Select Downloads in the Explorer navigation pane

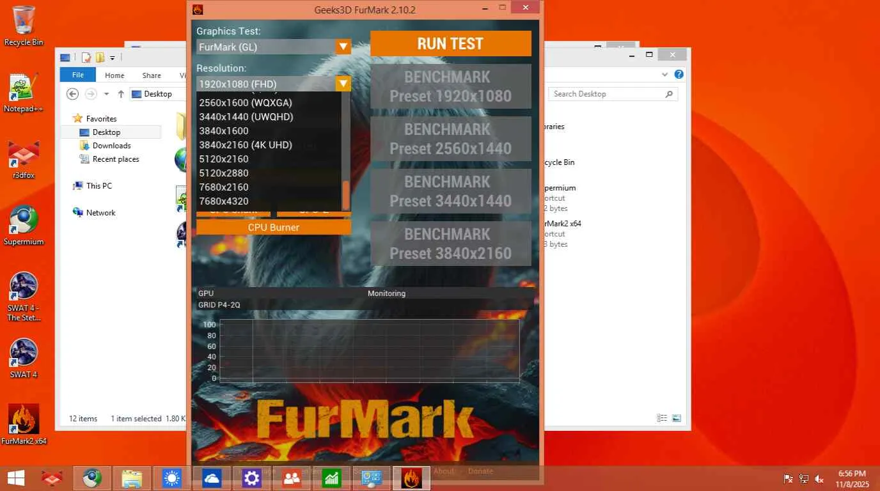coord(111,145)
